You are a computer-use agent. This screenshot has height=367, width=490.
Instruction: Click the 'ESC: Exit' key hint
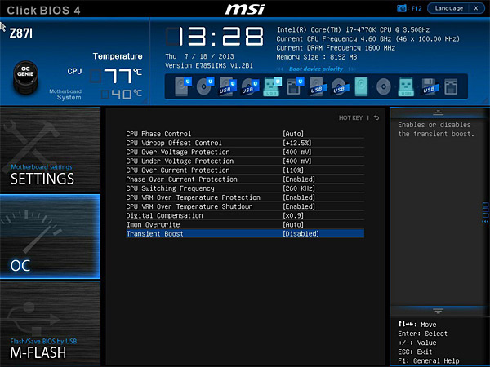click(x=415, y=352)
